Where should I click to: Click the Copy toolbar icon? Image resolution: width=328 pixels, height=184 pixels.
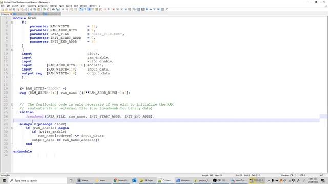click(x=35, y=9)
